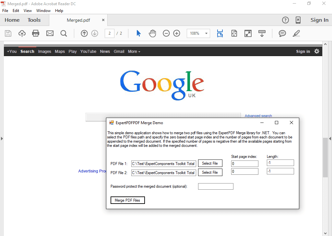The image size is (332, 236).
Task: Expand the left navigation pane arrow
Action: point(2,139)
